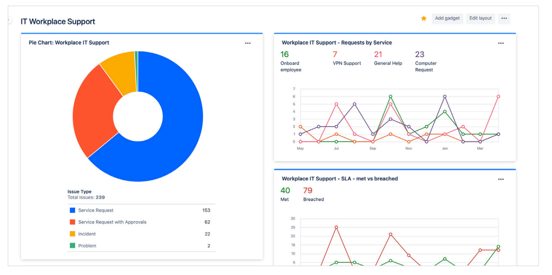This screenshot has height=275, width=552.
Task: Open Pie Chart gadget options menu
Action: coord(247,43)
